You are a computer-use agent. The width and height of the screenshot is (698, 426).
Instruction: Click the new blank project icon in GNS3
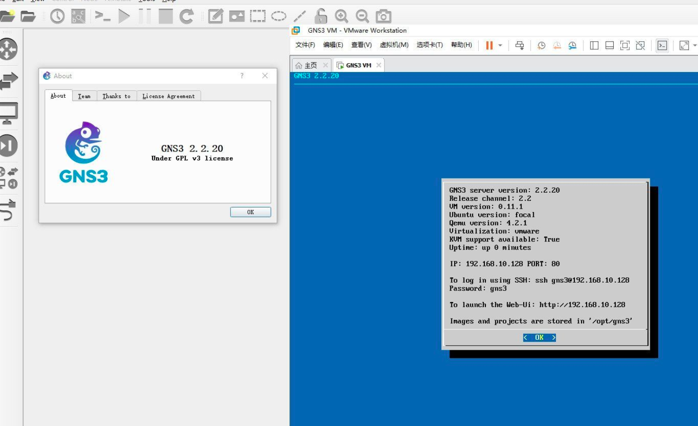coord(7,17)
